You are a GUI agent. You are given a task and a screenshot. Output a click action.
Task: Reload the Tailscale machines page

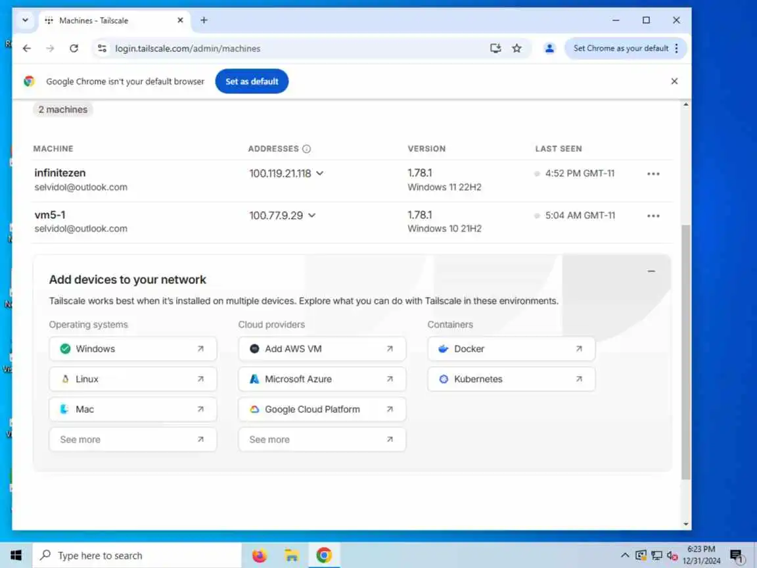74,48
